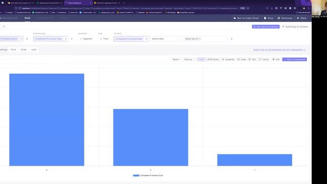This screenshot has height=184, width=327.
Task: Open the Pivot settings
Action: pyautogui.click(x=13, y=50)
